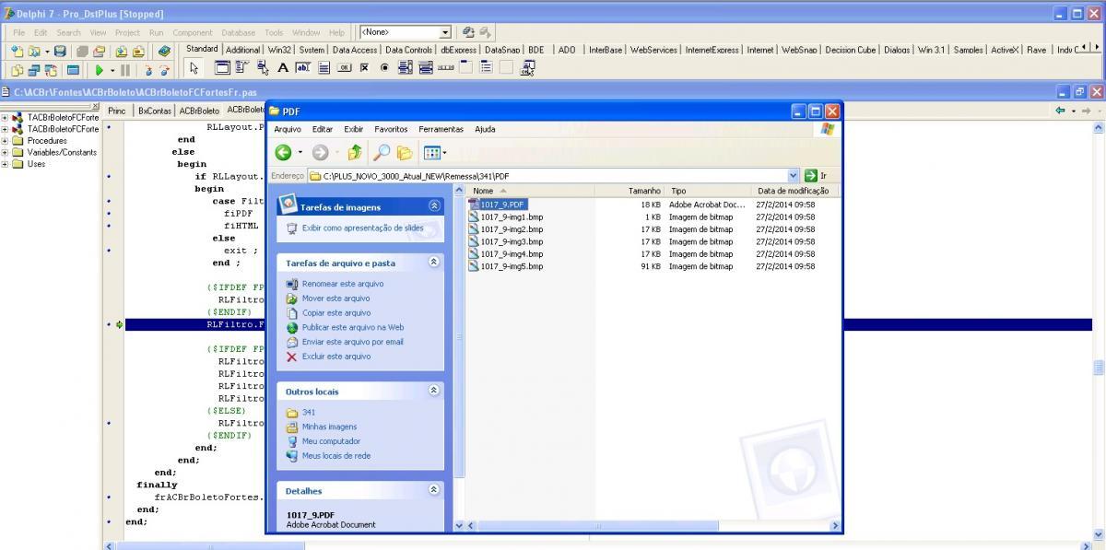Pick the ComboBox component in palette
The image size is (1106, 550).
coord(426,68)
